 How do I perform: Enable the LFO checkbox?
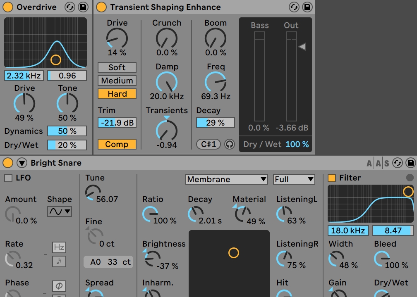point(8,178)
